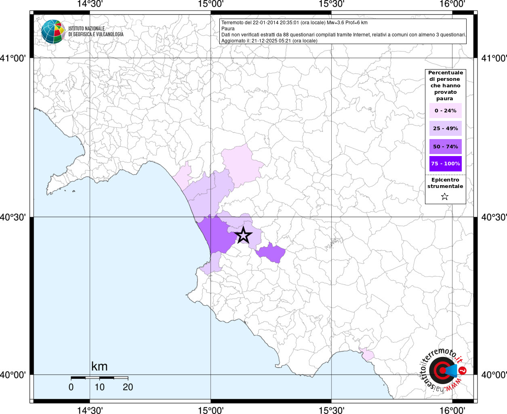
Task: Click the left 40°30' latitude label
Action: pos(13,218)
